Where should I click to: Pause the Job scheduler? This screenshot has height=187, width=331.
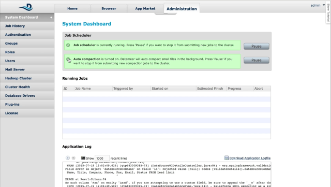click(257, 46)
